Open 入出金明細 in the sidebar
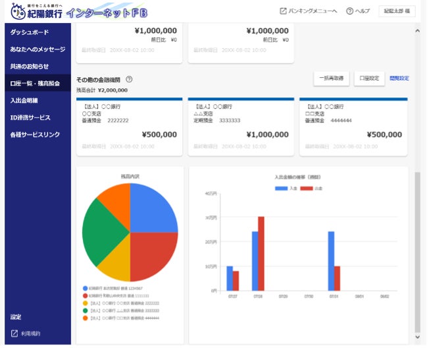 coord(38,101)
